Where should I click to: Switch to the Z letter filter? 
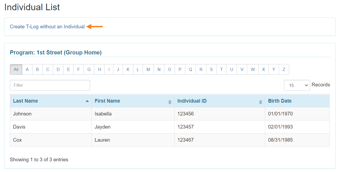click(x=284, y=69)
